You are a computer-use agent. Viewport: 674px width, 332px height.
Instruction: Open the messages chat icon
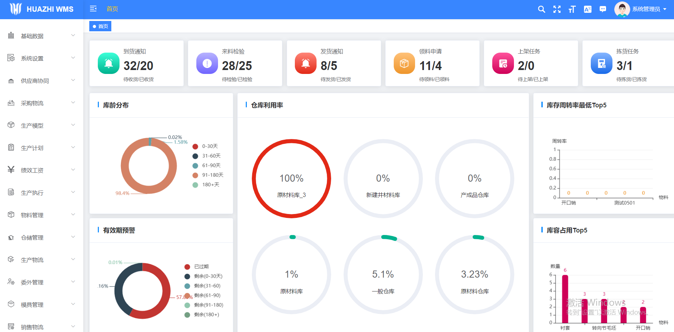[x=603, y=9]
